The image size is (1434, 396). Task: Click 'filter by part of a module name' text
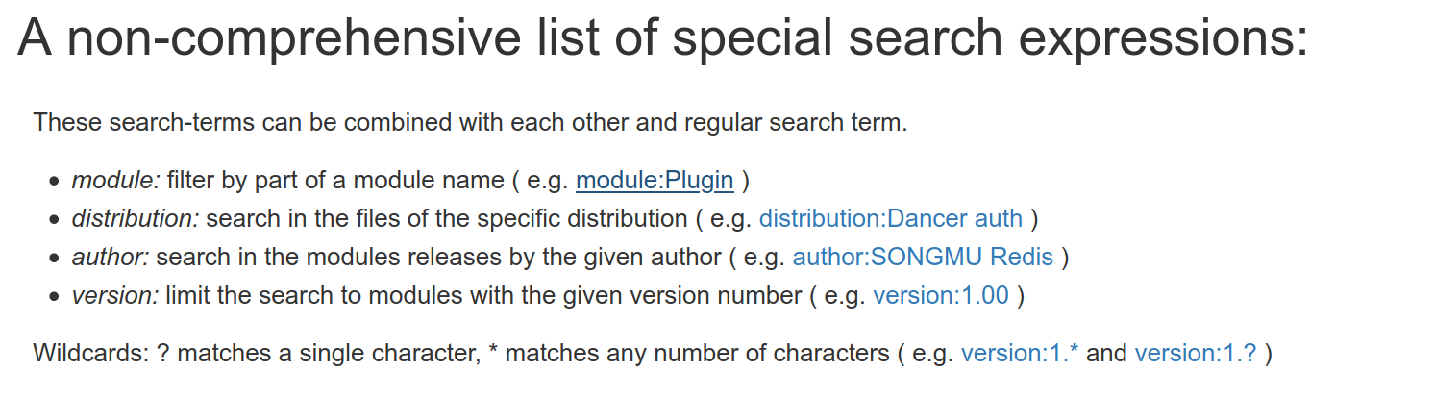point(334,180)
